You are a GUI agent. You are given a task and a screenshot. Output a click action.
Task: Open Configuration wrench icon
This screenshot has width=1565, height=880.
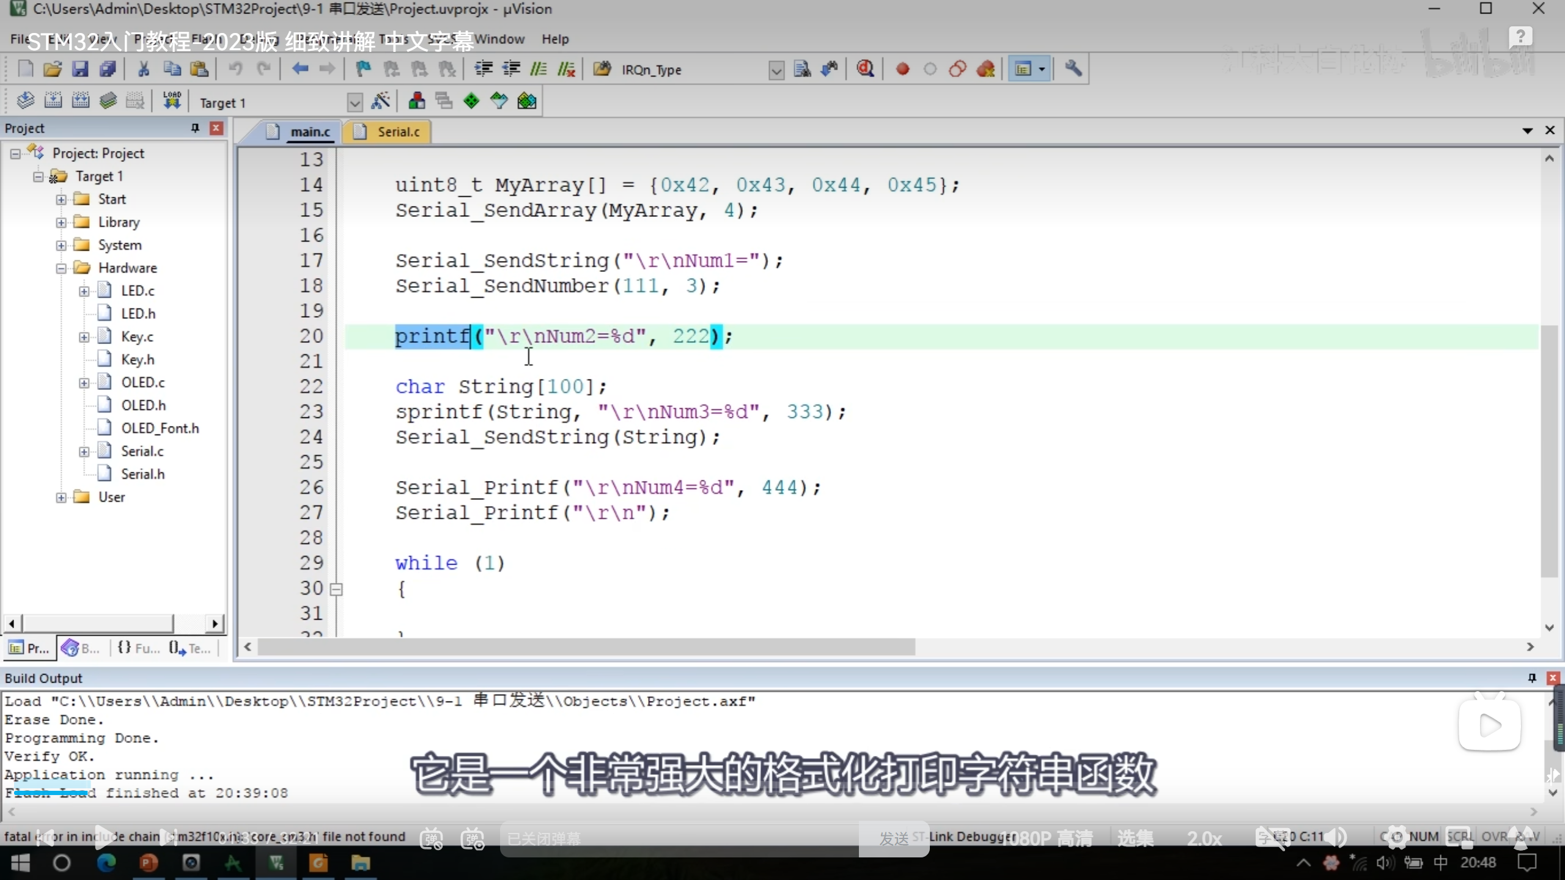tap(1073, 69)
